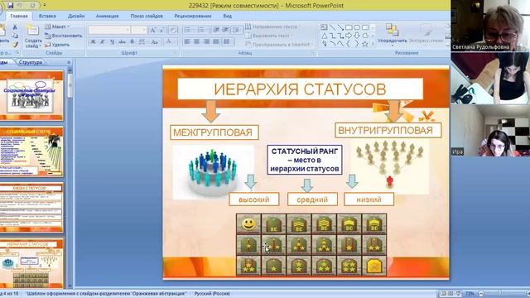Close the slides outline pane
The height and width of the screenshot is (298, 530).
(69, 62)
